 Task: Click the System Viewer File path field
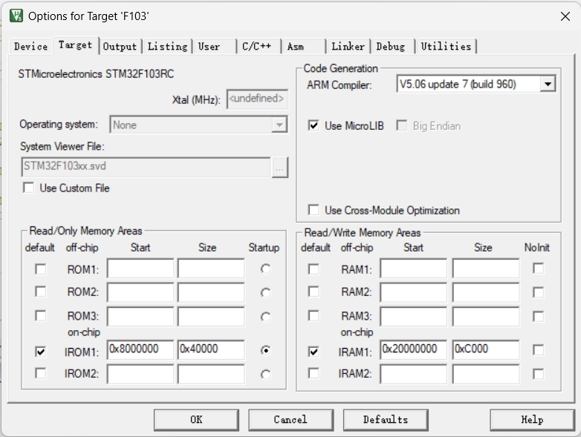pyautogui.click(x=146, y=166)
